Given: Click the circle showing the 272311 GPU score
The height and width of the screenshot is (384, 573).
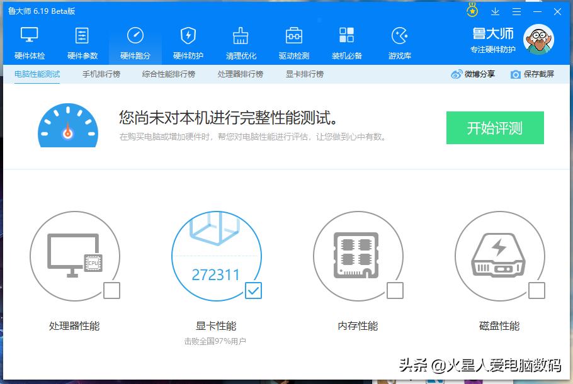Looking at the screenshot, I should tap(217, 257).
